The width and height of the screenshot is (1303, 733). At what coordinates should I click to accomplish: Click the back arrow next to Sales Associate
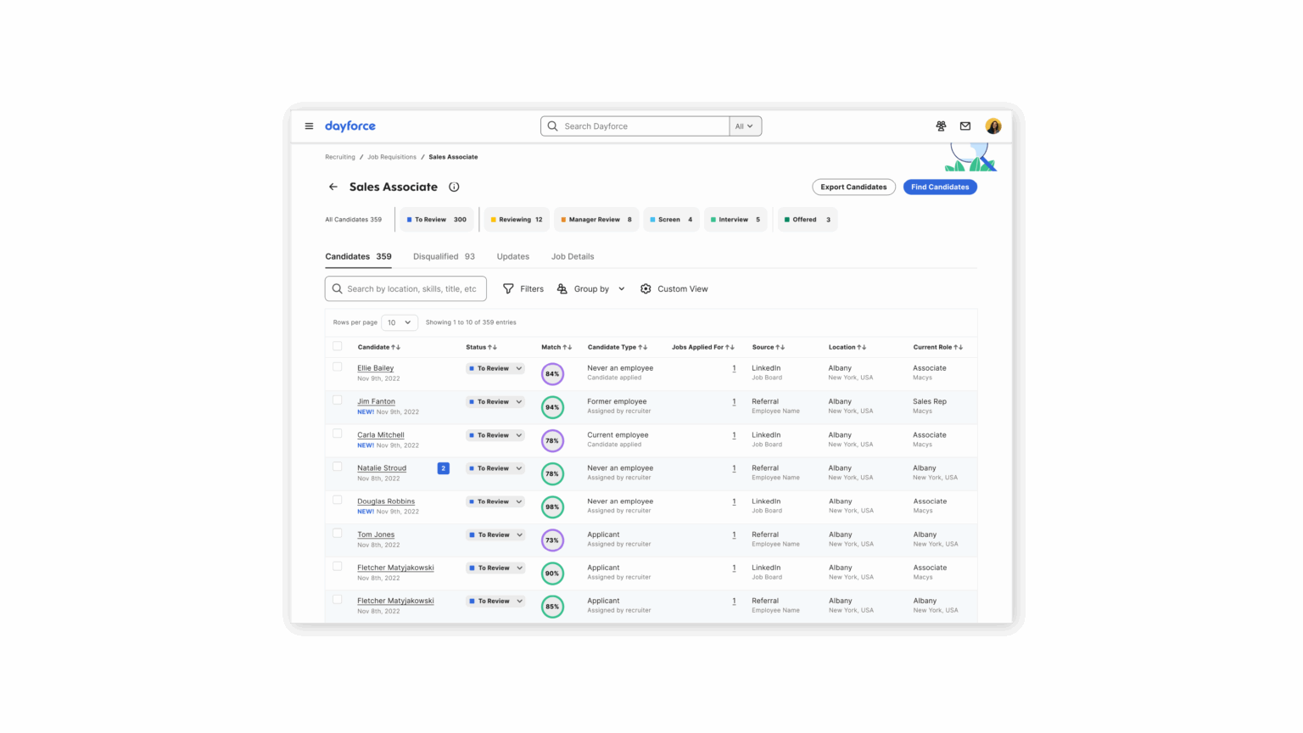pyautogui.click(x=333, y=187)
